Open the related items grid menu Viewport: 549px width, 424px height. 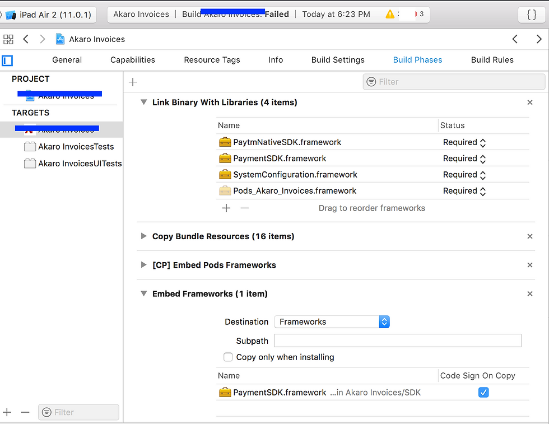coord(8,39)
